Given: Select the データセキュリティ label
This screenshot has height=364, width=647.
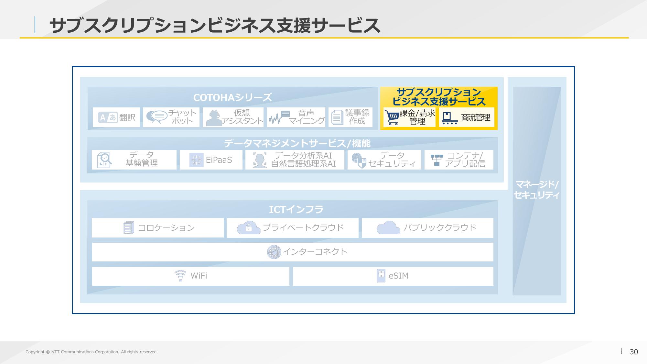Looking at the screenshot, I should point(392,160).
